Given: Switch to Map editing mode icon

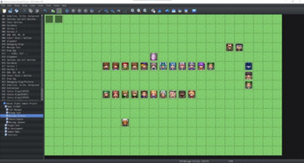Looking at the screenshot, I should pos(53,11).
